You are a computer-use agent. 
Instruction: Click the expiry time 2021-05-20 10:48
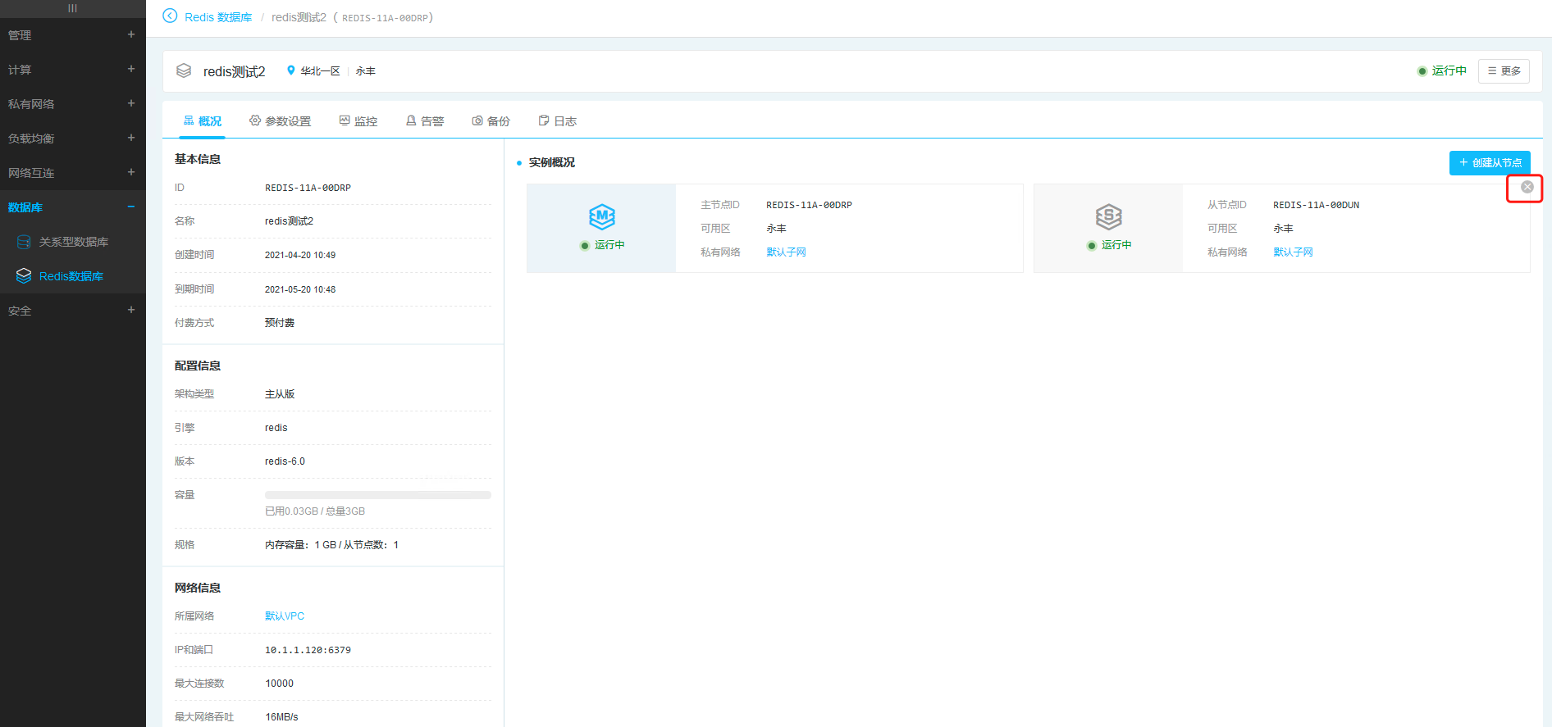[x=300, y=289]
